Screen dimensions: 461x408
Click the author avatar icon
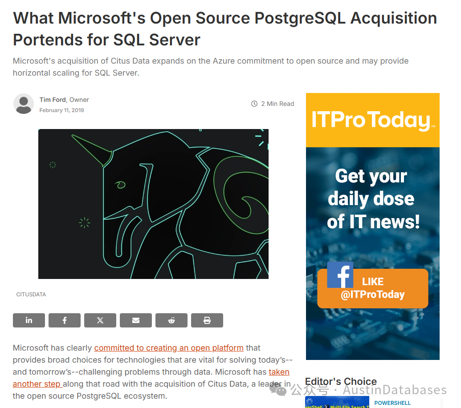[24, 104]
